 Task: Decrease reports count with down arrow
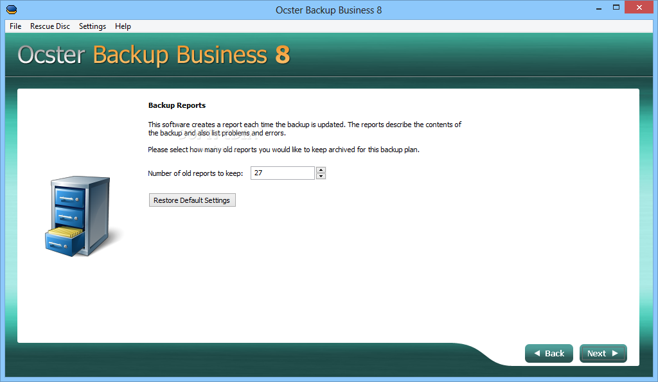click(321, 176)
